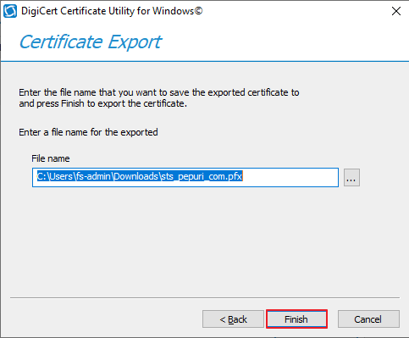
Task: Click the 'DigiCert Certificate Utility for Windows©' title text
Action: pos(112,11)
